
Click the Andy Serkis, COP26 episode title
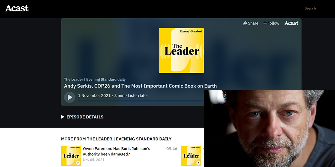pos(140,86)
